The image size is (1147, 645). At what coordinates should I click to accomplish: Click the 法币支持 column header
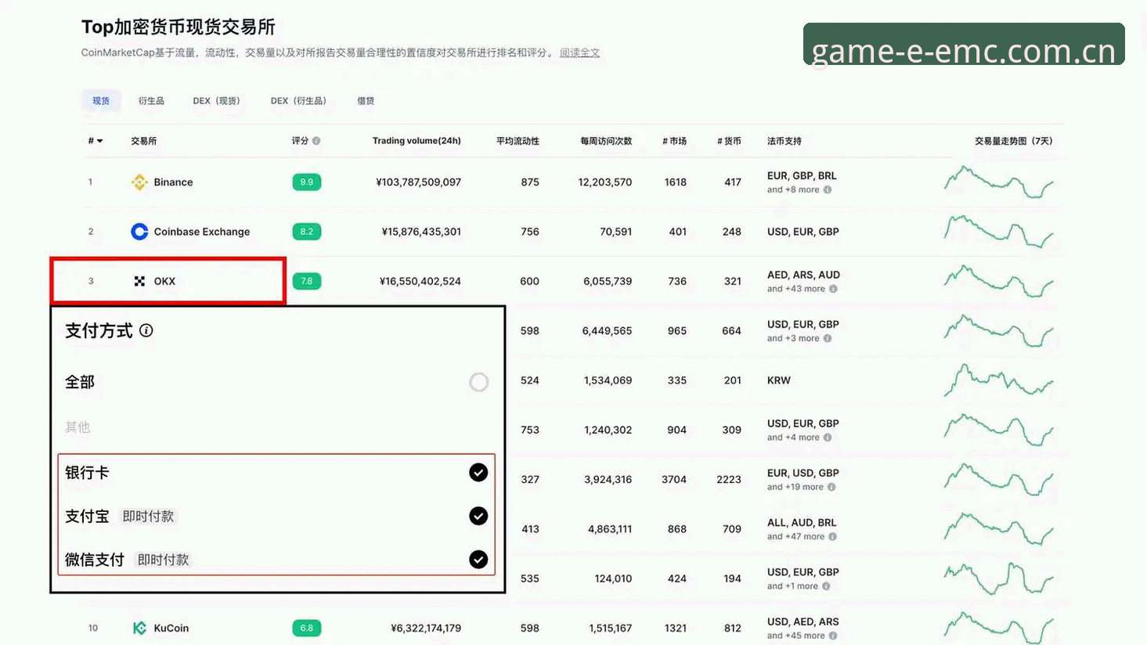785,141
